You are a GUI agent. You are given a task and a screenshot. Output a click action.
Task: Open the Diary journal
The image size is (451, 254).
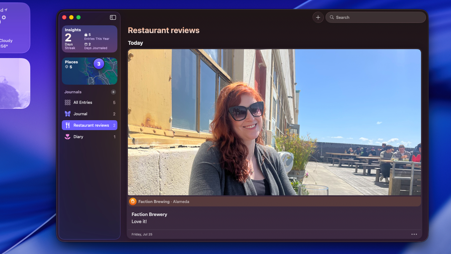(78, 137)
